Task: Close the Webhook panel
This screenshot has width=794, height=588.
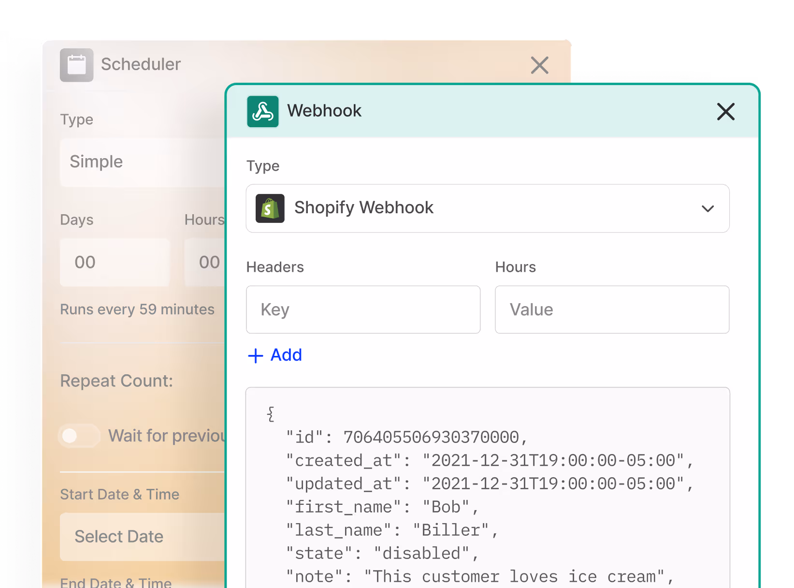Action: [x=726, y=112]
